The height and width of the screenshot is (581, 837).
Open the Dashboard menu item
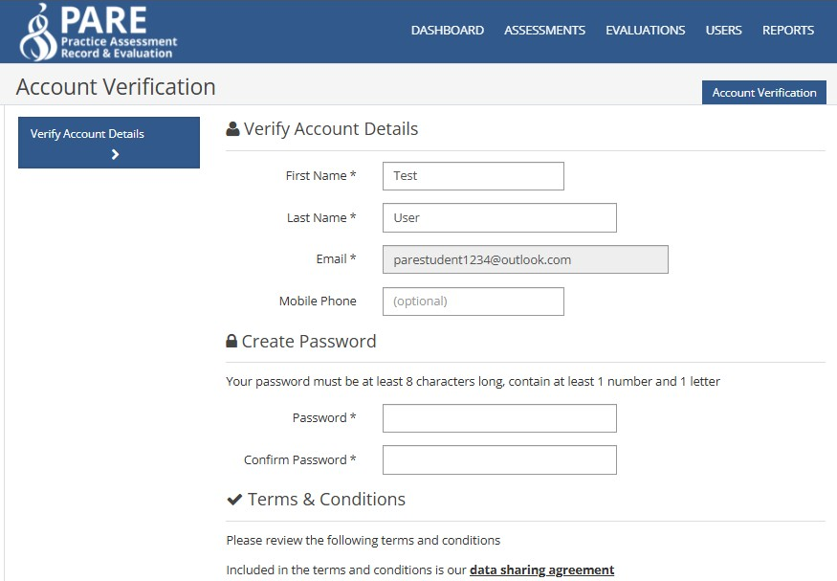tap(448, 31)
